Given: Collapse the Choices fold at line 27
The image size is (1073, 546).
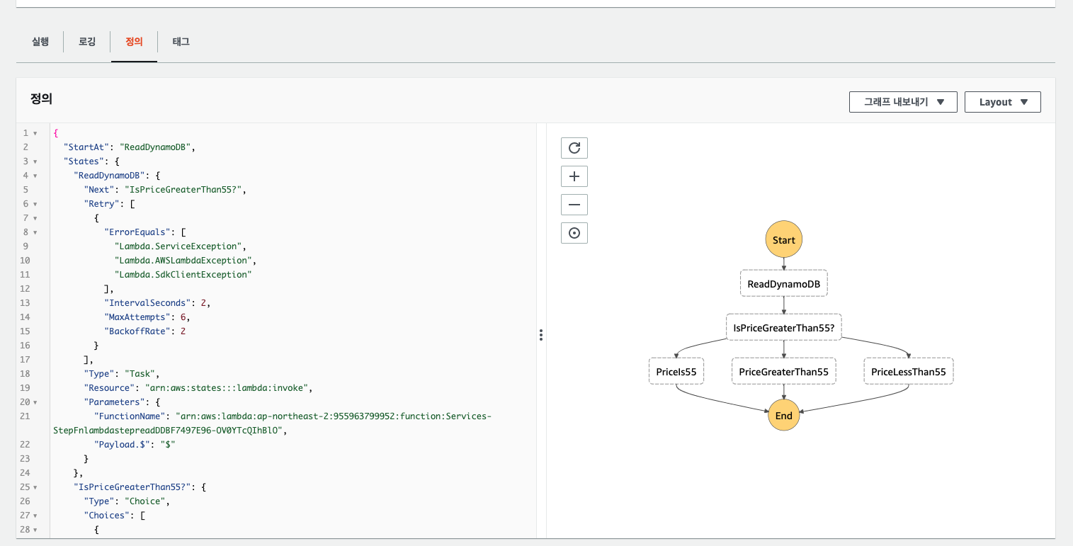Looking at the screenshot, I should (x=35, y=516).
